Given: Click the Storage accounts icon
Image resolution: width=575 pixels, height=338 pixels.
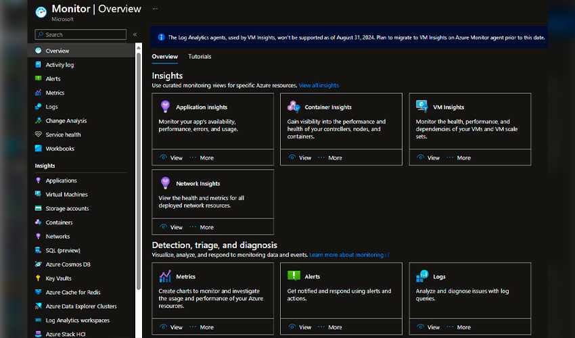Looking at the screenshot, I should pyautogui.click(x=38, y=208).
